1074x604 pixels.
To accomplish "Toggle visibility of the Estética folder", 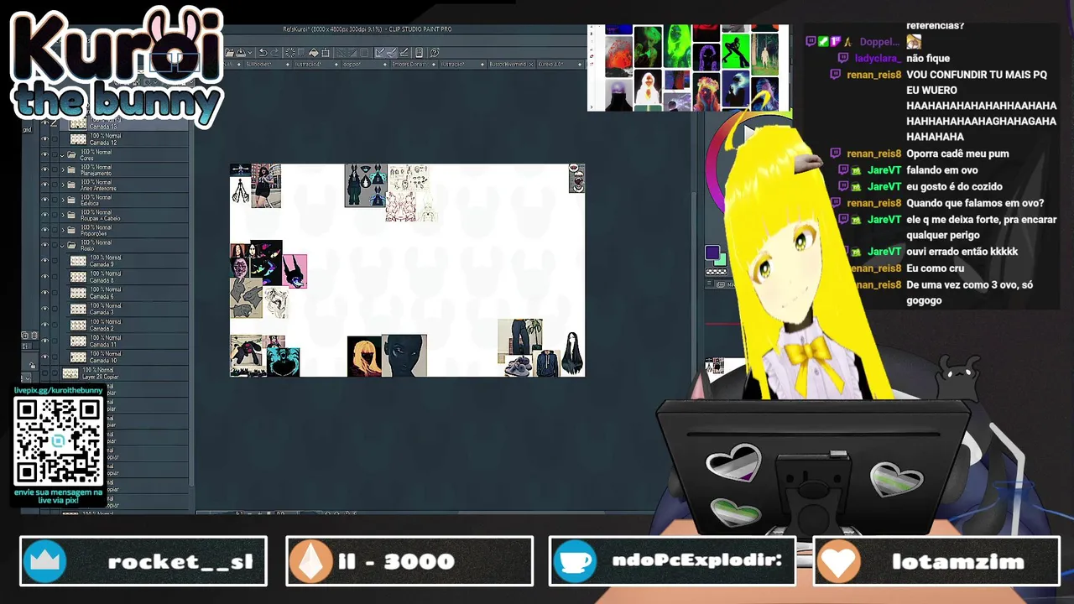I will pos(44,200).
